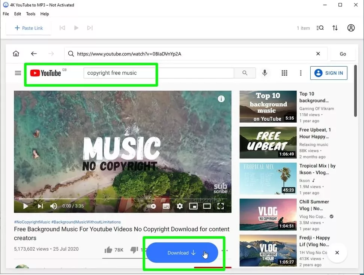This screenshot has height=275, width=364.
Task: Open the account icon in the top toolbar
Action: point(351,28)
